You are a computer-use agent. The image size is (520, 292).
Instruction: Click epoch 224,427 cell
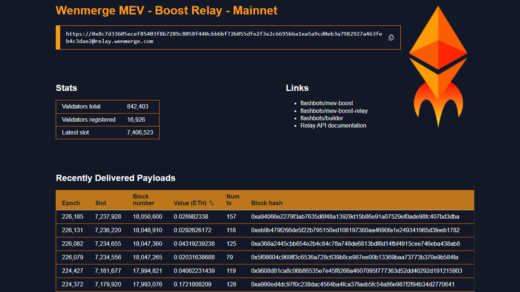coord(72,271)
